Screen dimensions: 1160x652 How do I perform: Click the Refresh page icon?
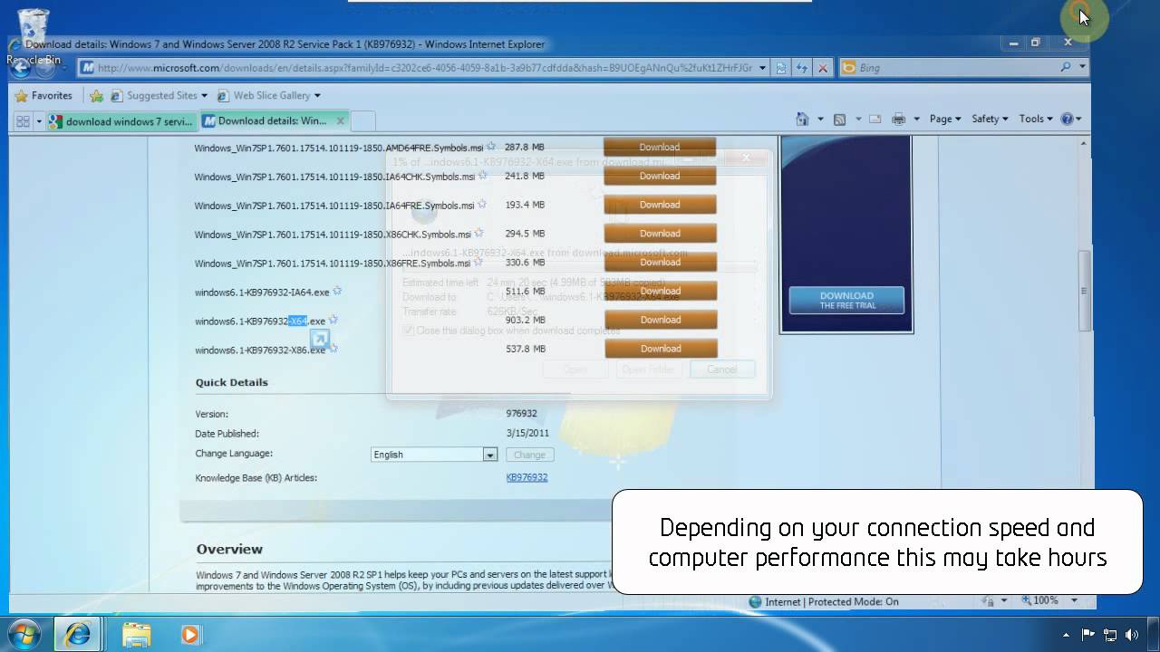click(802, 68)
